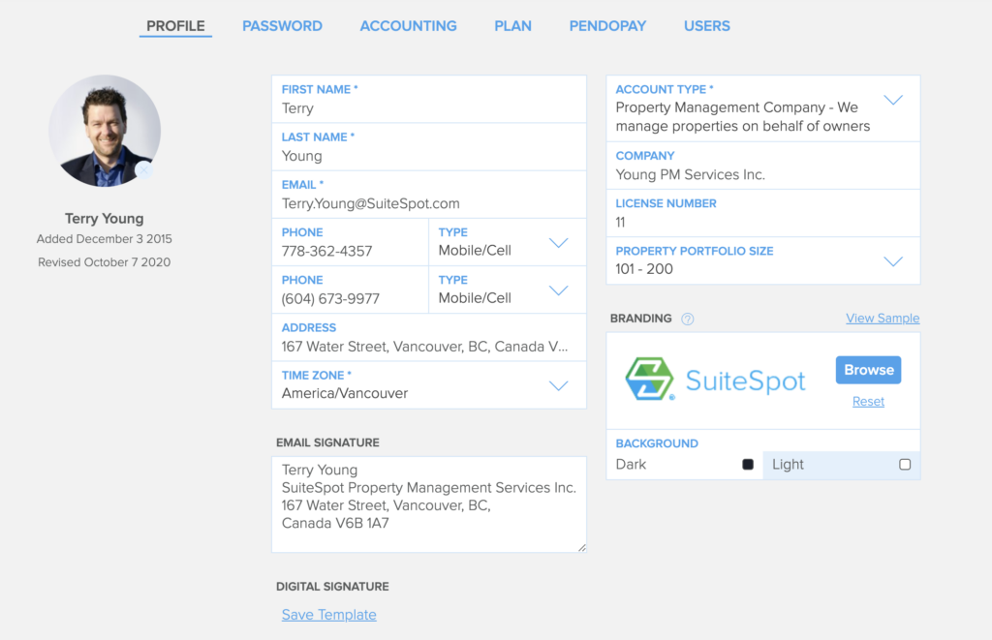Go to the Plan tab

pos(513,26)
